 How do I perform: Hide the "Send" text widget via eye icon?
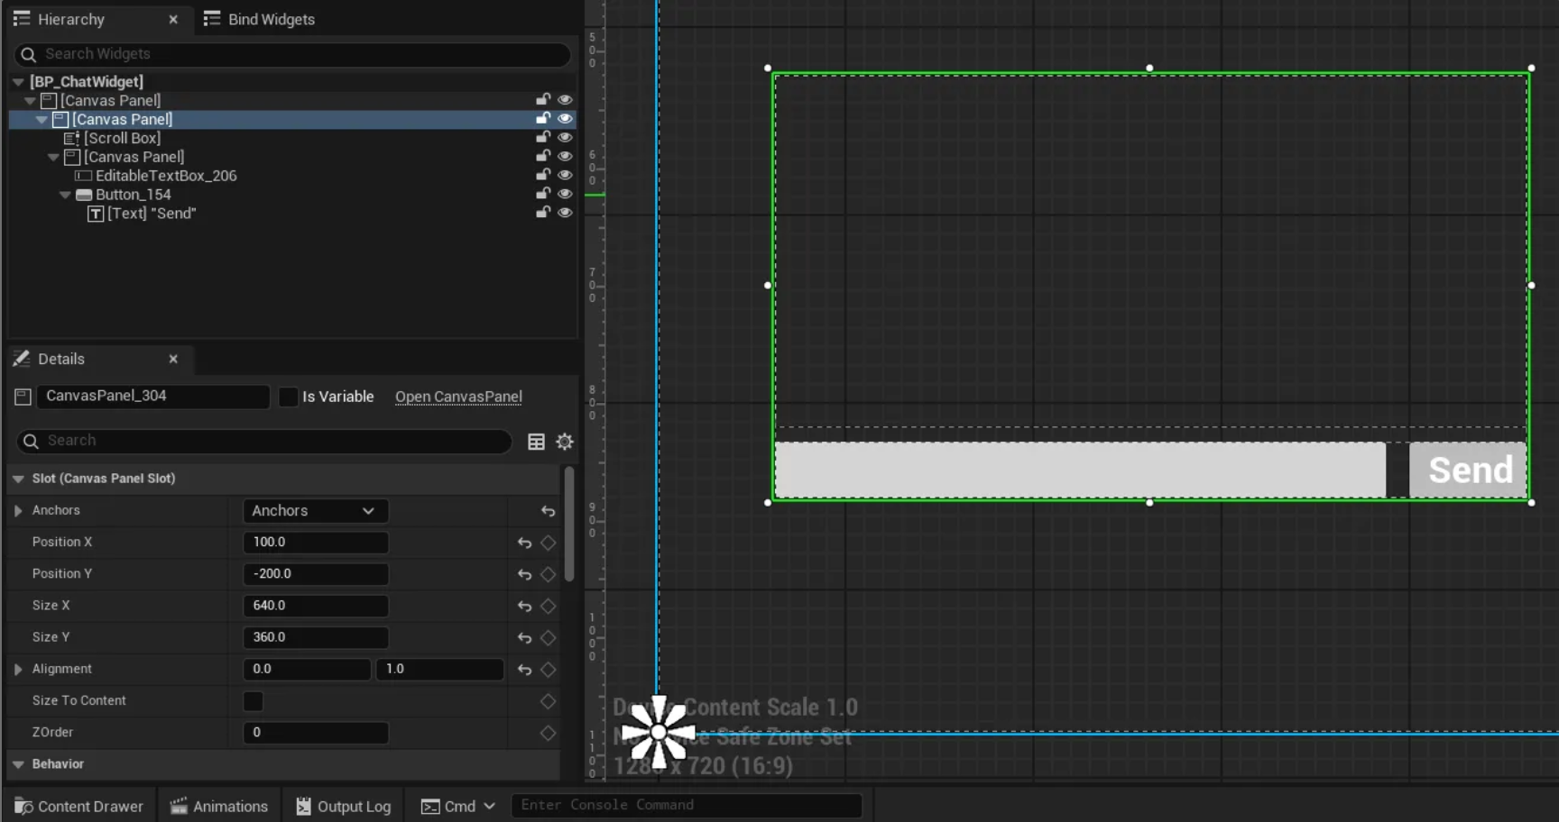(565, 214)
